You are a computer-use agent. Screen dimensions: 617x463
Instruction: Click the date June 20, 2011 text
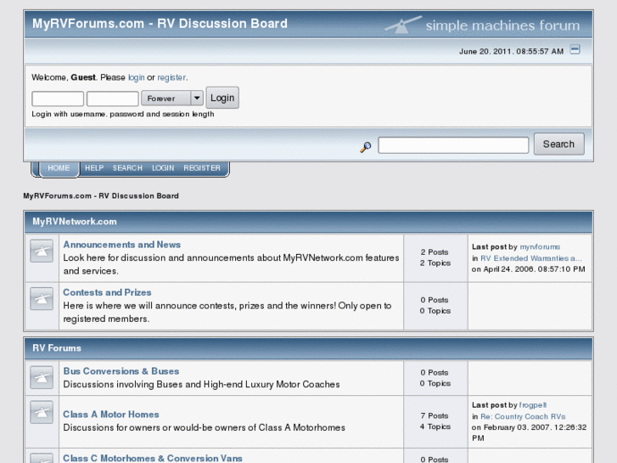pos(511,52)
